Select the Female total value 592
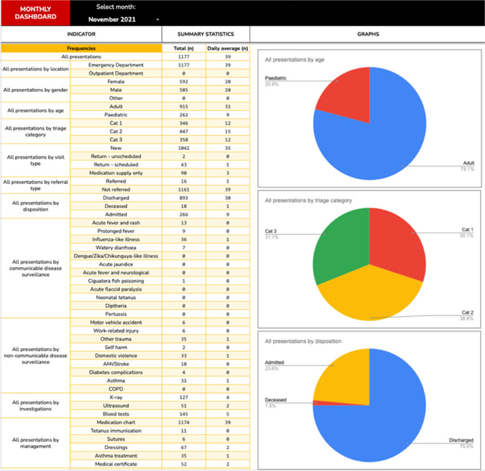This screenshot has height=471, width=485. click(x=184, y=82)
